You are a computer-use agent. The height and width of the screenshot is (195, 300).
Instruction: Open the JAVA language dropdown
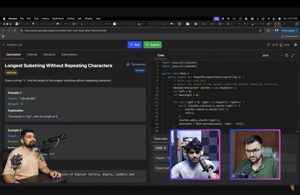click(271, 56)
